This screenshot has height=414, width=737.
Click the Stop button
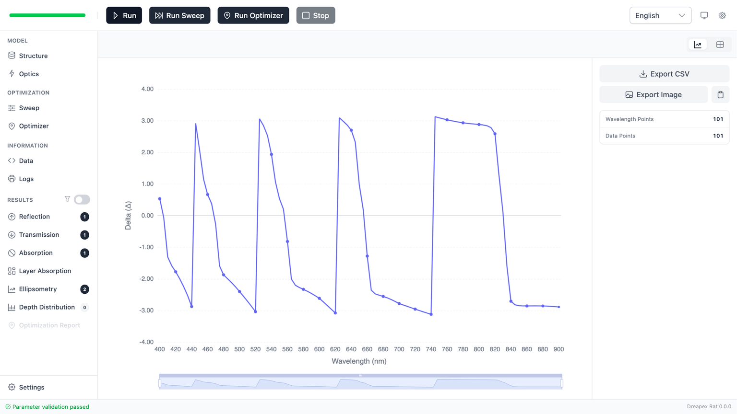point(315,15)
